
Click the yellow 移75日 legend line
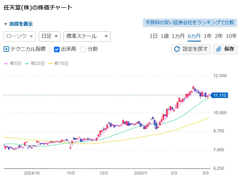[50, 64]
